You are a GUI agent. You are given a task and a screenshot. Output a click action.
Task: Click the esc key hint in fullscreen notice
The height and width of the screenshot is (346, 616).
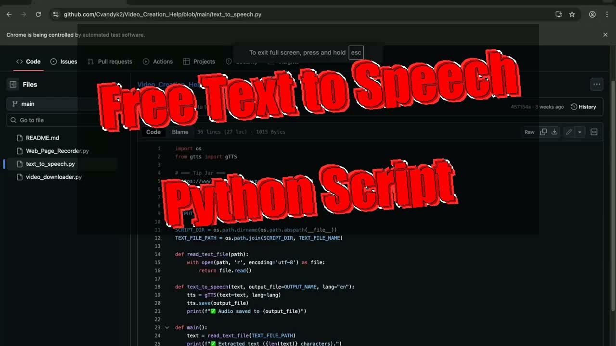356,52
